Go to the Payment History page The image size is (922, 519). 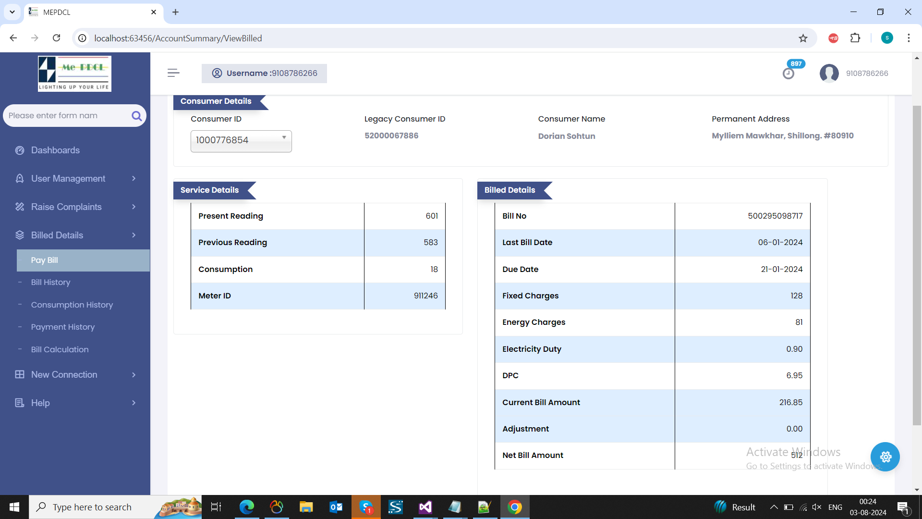(x=63, y=327)
